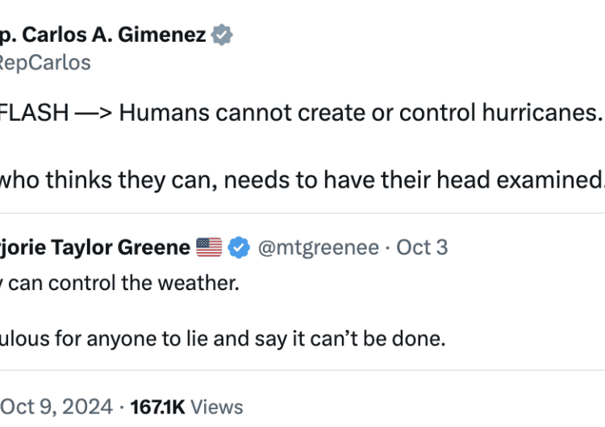Open Marjorie Taylor Greene's display name
This screenshot has width=605, height=427.
(95, 247)
